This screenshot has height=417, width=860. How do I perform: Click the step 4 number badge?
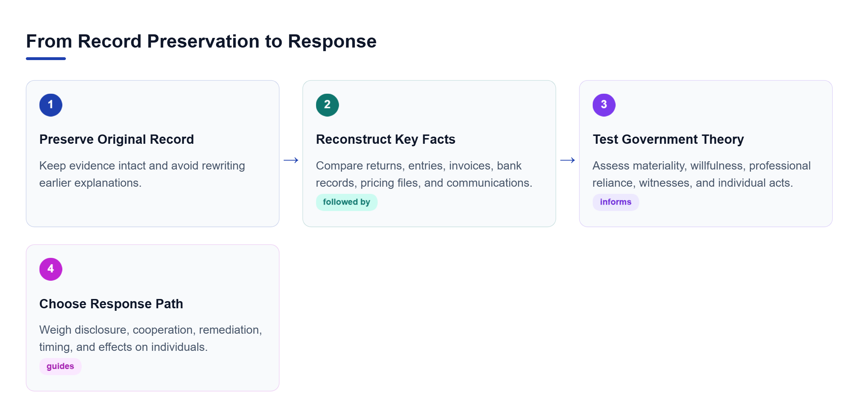[51, 269]
